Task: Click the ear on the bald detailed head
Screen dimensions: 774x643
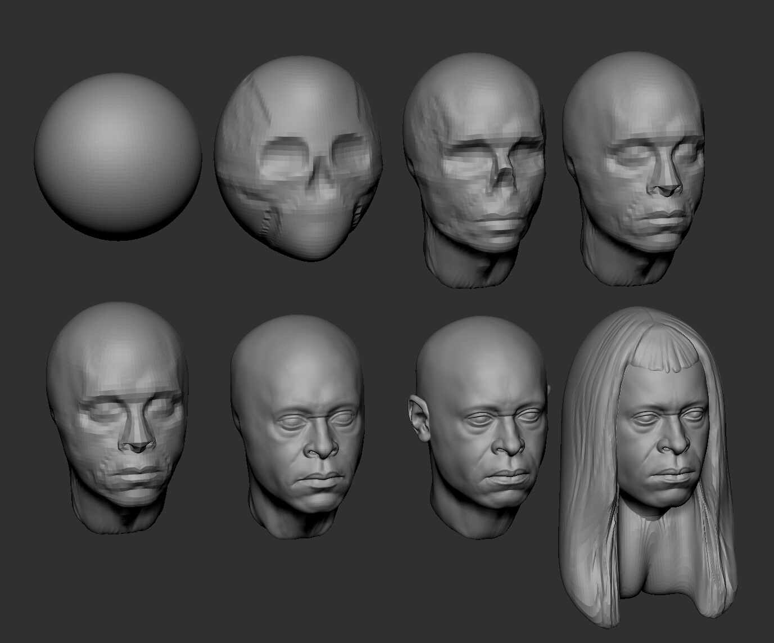Action: (420, 417)
